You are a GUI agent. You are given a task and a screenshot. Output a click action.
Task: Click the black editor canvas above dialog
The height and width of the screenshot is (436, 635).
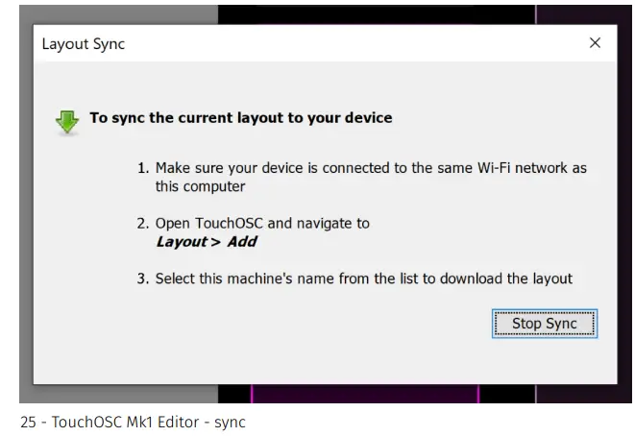(x=375, y=13)
